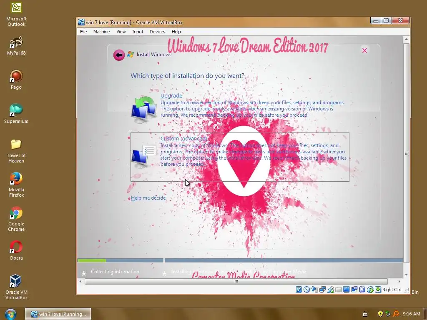Click the Collecting information step label
The image size is (427, 320).
115,272
